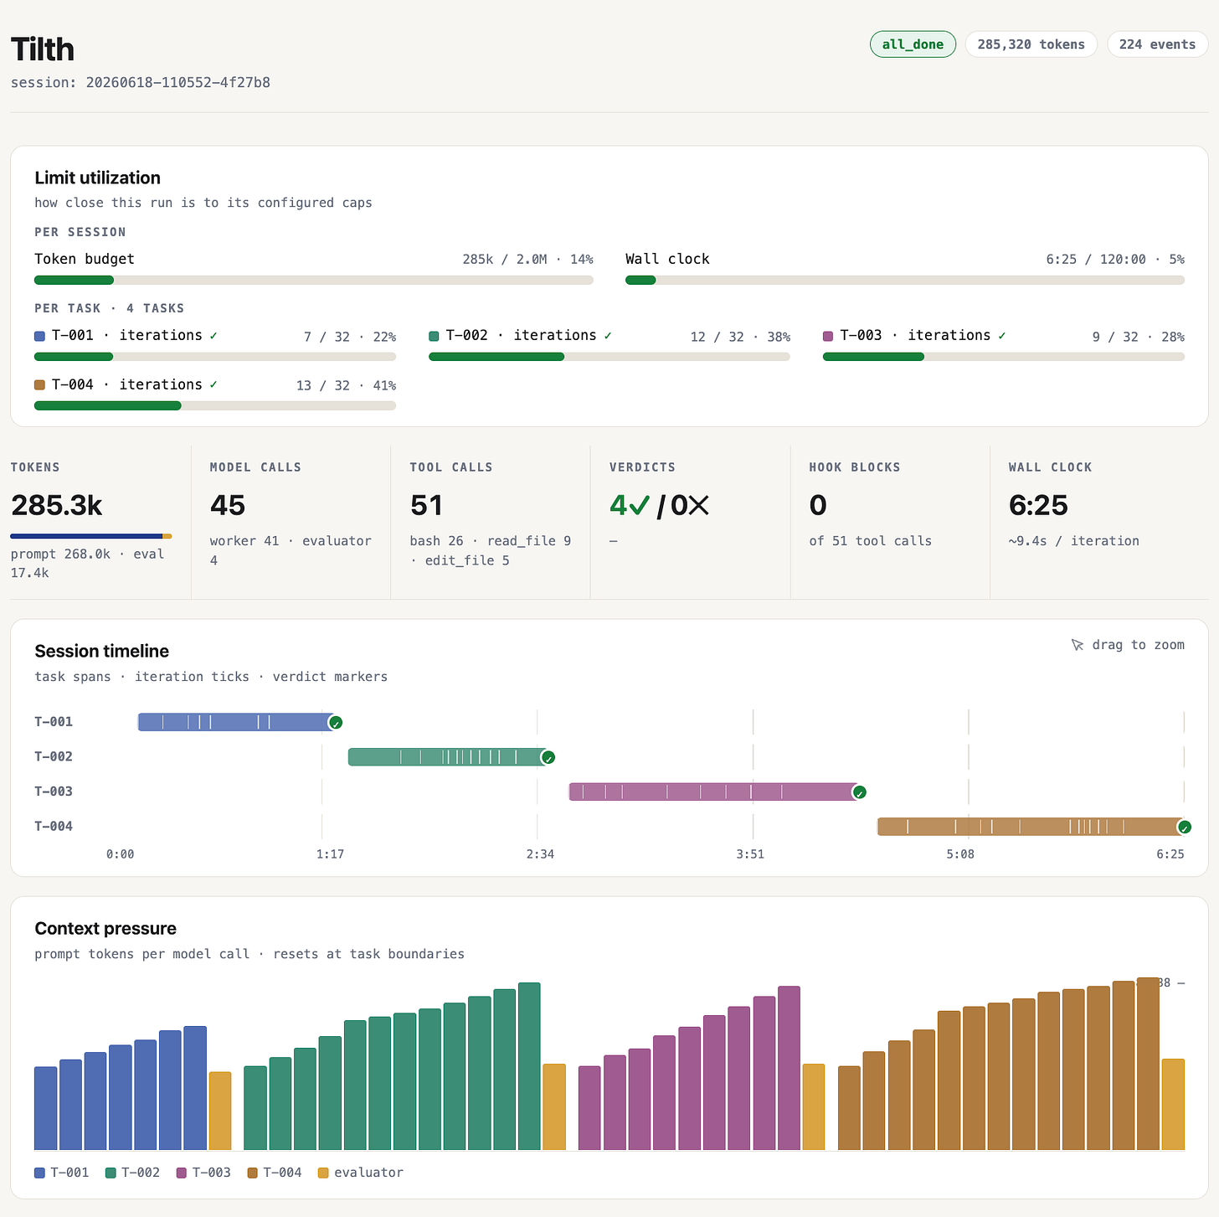Click the 0 hook blocks value
1219x1217 pixels.
(818, 505)
